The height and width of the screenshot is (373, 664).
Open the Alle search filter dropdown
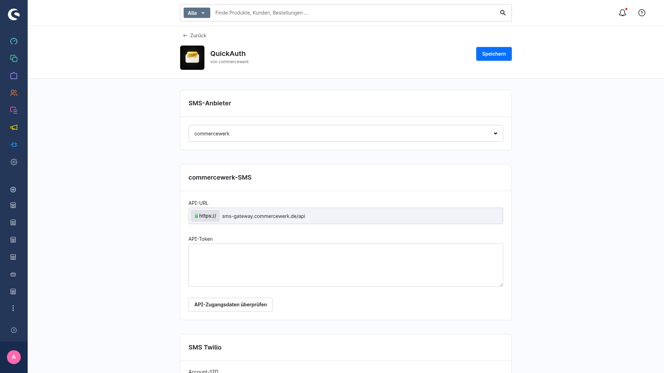197,13
